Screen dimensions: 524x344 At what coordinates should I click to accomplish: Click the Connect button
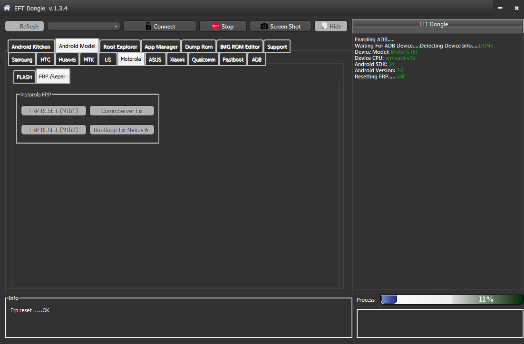[x=160, y=27]
